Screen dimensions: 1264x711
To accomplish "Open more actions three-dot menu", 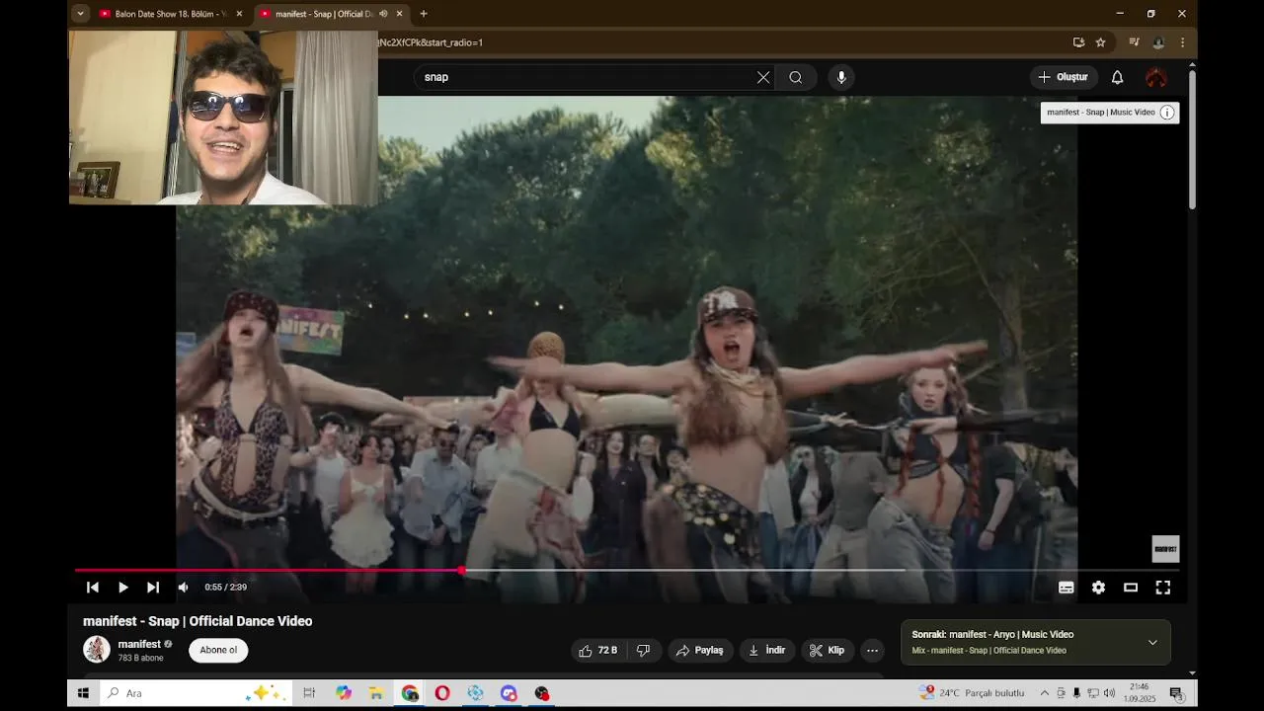I will coord(872,651).
